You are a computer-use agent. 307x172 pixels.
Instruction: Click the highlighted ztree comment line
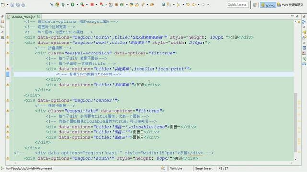pos(153,74)
